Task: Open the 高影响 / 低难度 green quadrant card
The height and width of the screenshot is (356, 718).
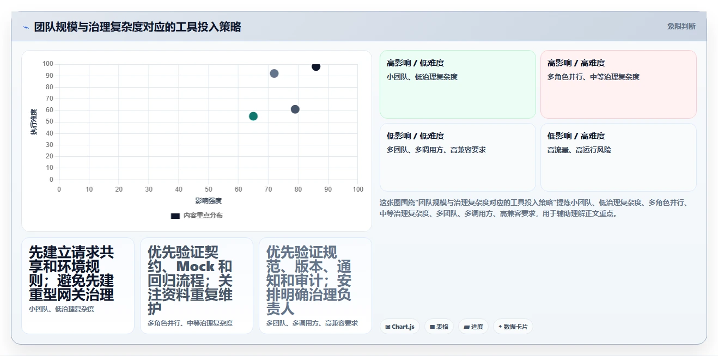Action: [x=458, y=84]
